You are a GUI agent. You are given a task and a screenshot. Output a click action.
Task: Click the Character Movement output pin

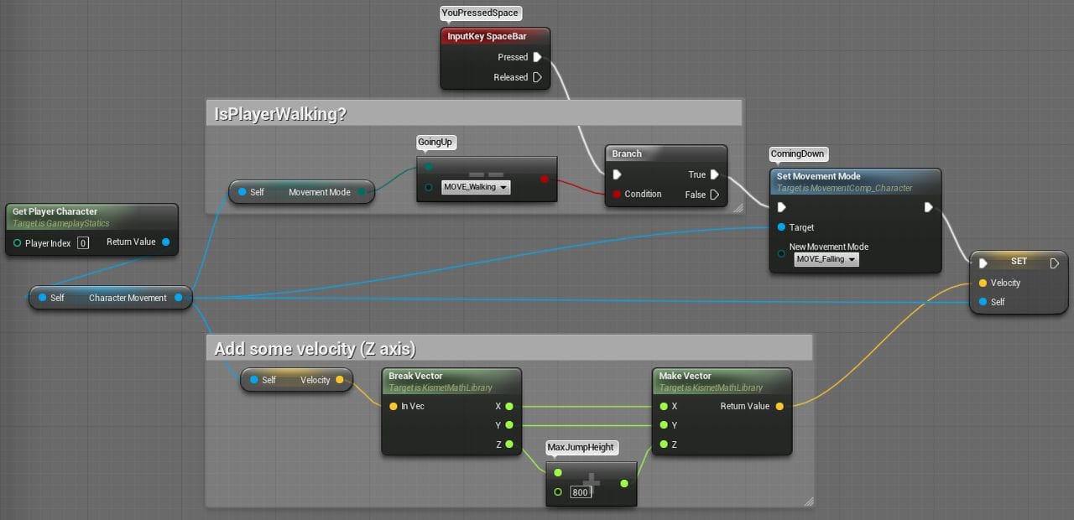[178, 298]
